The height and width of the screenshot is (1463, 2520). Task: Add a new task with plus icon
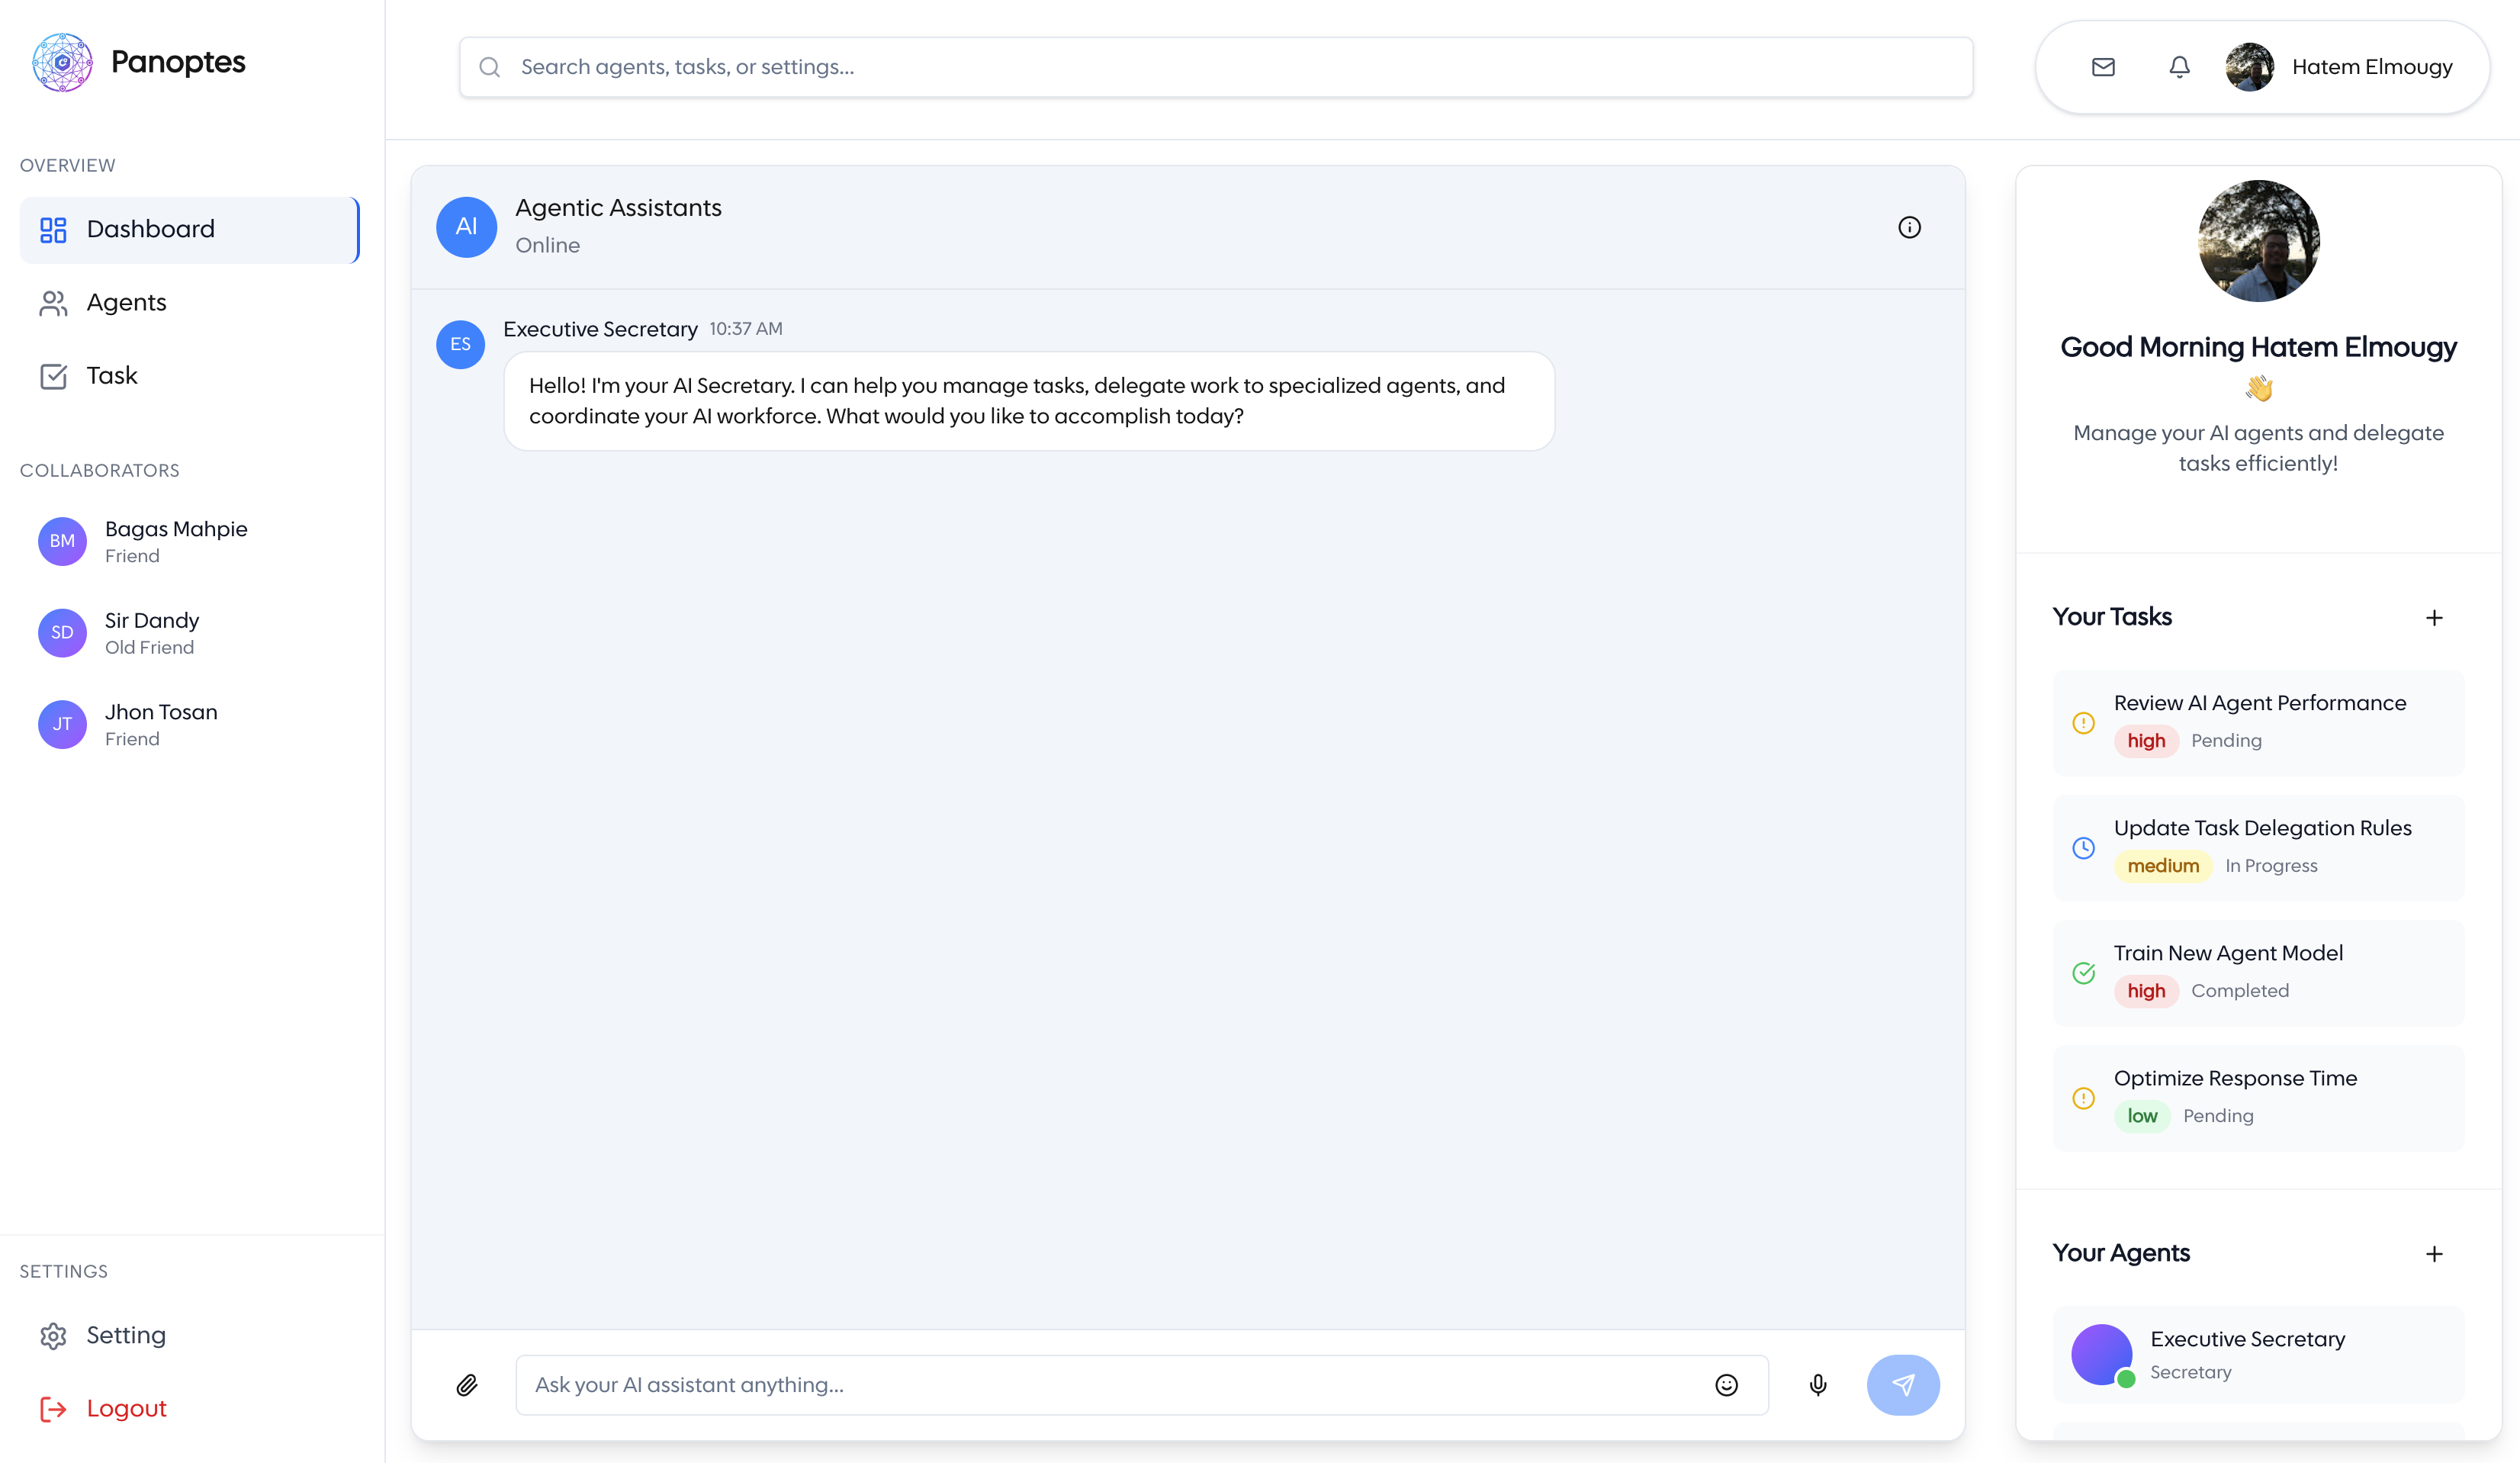click(2434, 618)
